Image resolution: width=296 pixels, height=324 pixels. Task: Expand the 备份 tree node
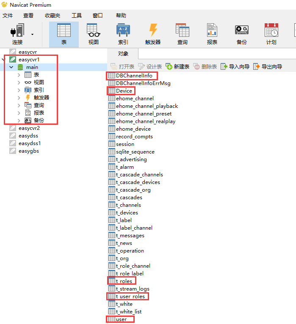pyautogui.click(x=19, y=121)
